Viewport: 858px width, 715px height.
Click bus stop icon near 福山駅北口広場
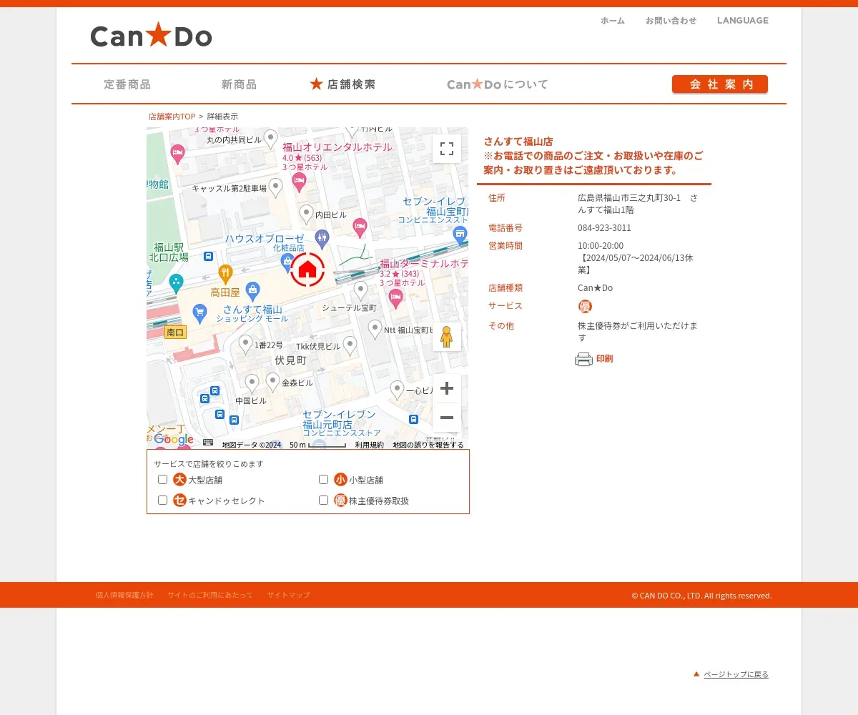pyautogui.click(x=208, y=256)
